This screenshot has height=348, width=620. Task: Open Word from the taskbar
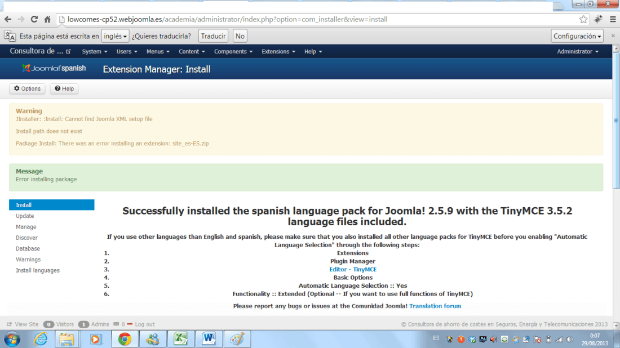tap(209, 340)
